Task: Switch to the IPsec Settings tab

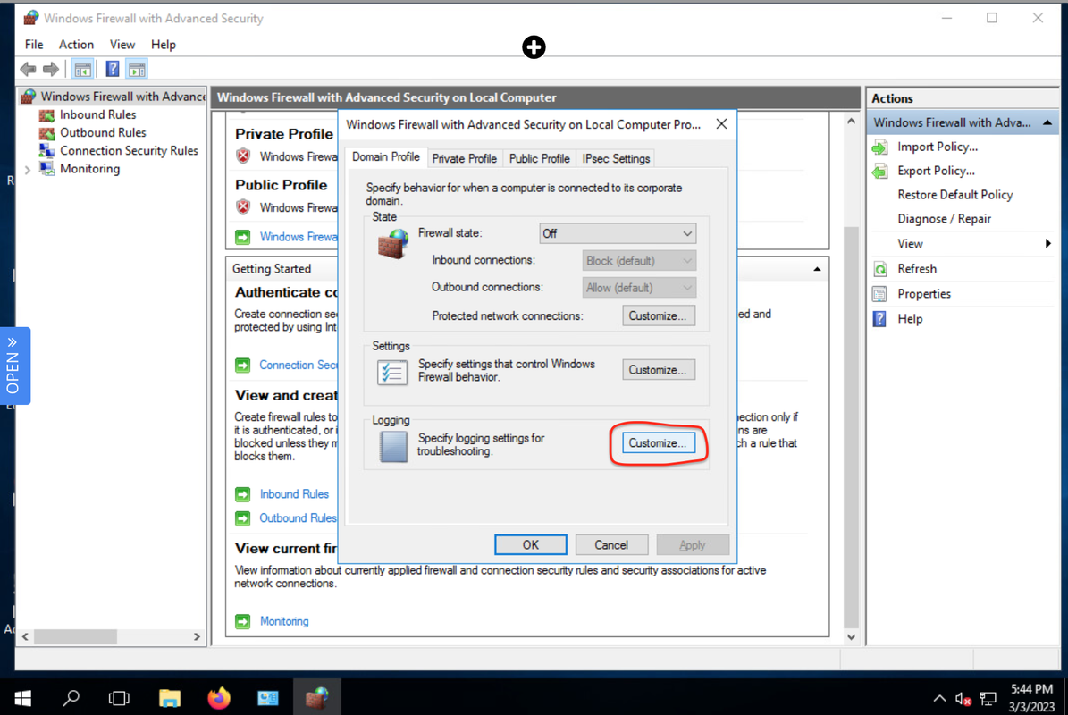Action: 616,159
